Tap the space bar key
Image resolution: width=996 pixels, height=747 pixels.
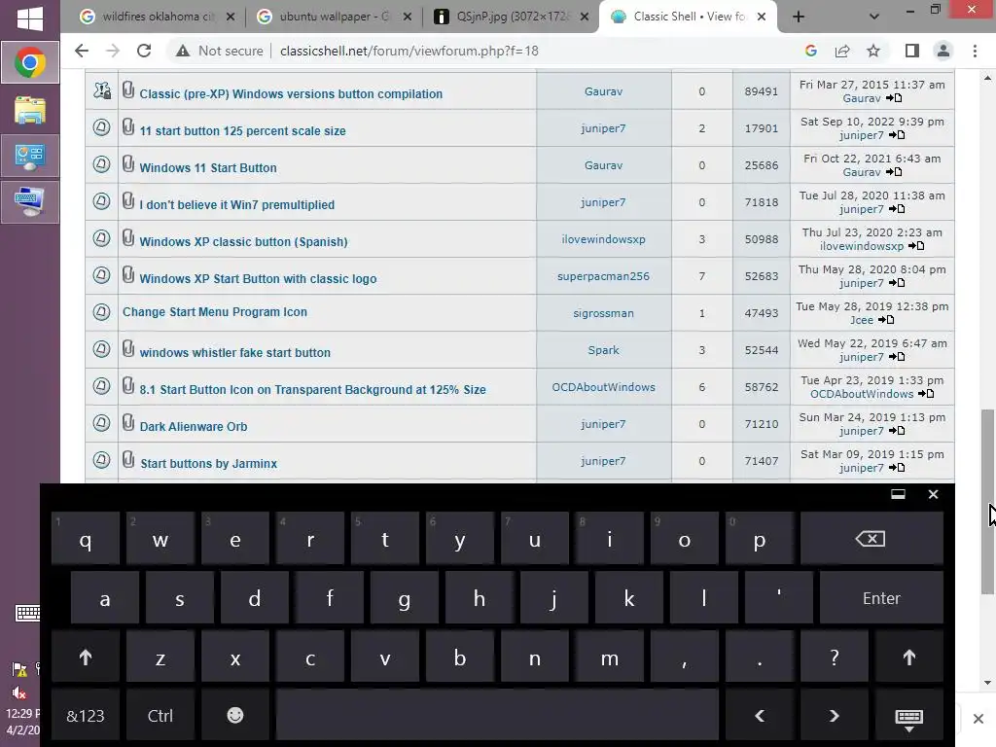pos(497,716)
